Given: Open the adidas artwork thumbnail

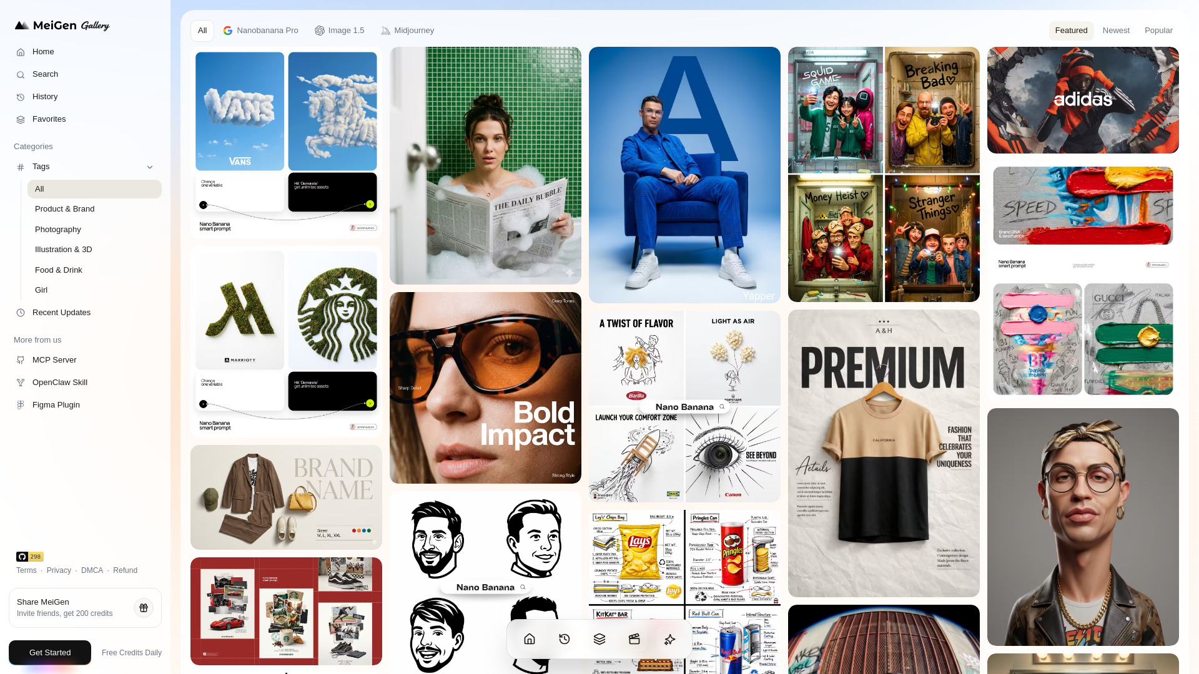Looking at the screenshot, I should (1083, 100).
